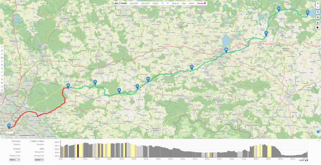
Task: Toggle hide track eye-slash icon
Action: (x=2, y=80)
